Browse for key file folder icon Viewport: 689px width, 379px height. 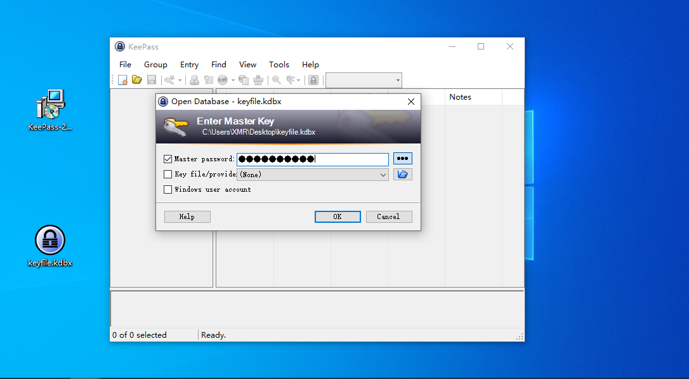coord(402,175)
